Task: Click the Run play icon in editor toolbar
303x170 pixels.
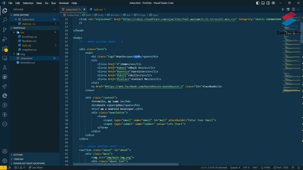Action: tap(283, 9)
